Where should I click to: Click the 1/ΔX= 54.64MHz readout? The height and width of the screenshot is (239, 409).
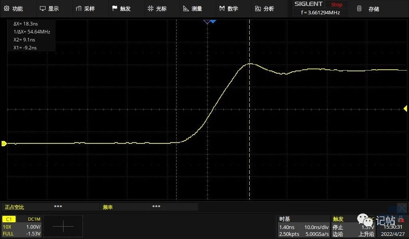(32, 32)
